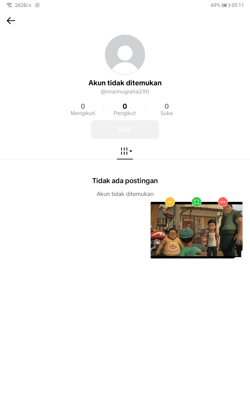Open the posts grid tab

(x=124, y=151)
